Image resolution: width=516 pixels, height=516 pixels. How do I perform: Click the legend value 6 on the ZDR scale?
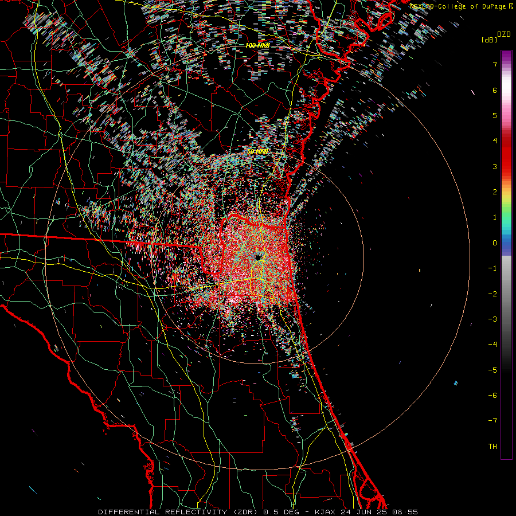click(x=495, y=90)
